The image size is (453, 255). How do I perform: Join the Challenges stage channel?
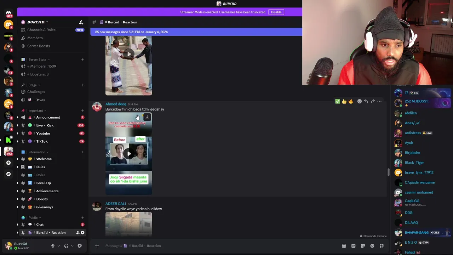52,92
